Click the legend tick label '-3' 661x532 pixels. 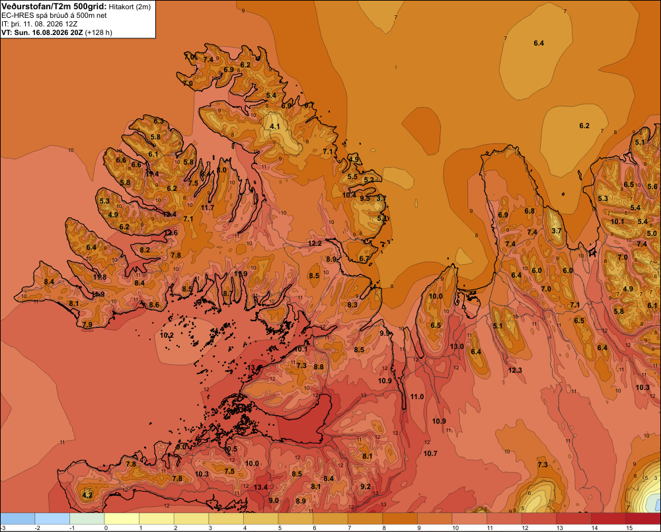3,528
